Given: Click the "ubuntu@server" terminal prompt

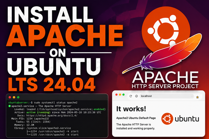Looking at the screenshot, I should click(18, 103).
